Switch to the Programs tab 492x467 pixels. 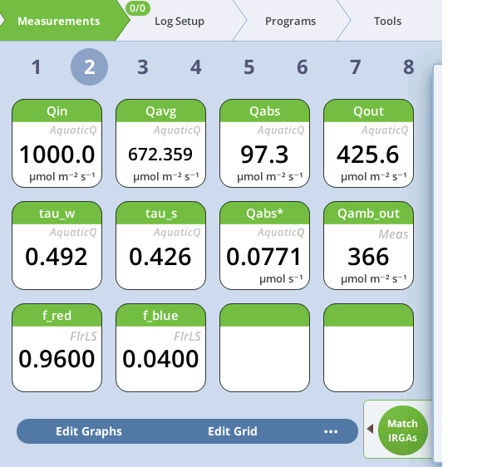(290, 22)
